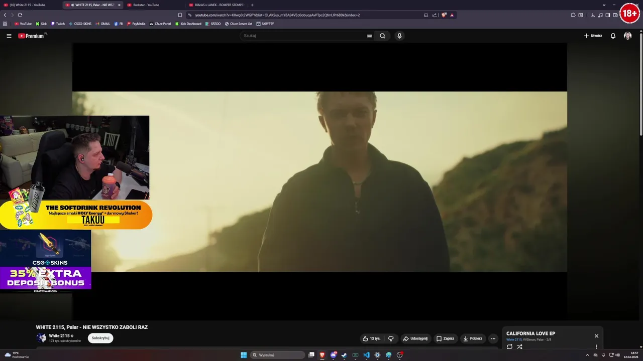
Task: Open the SPZOO bookmark
Action: click(213, 24)
